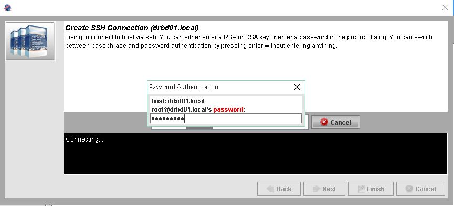Click the grey icon on bottom Cancel button
The width and height of the screenshot is (454, 206).
click(x=409, y=189)
